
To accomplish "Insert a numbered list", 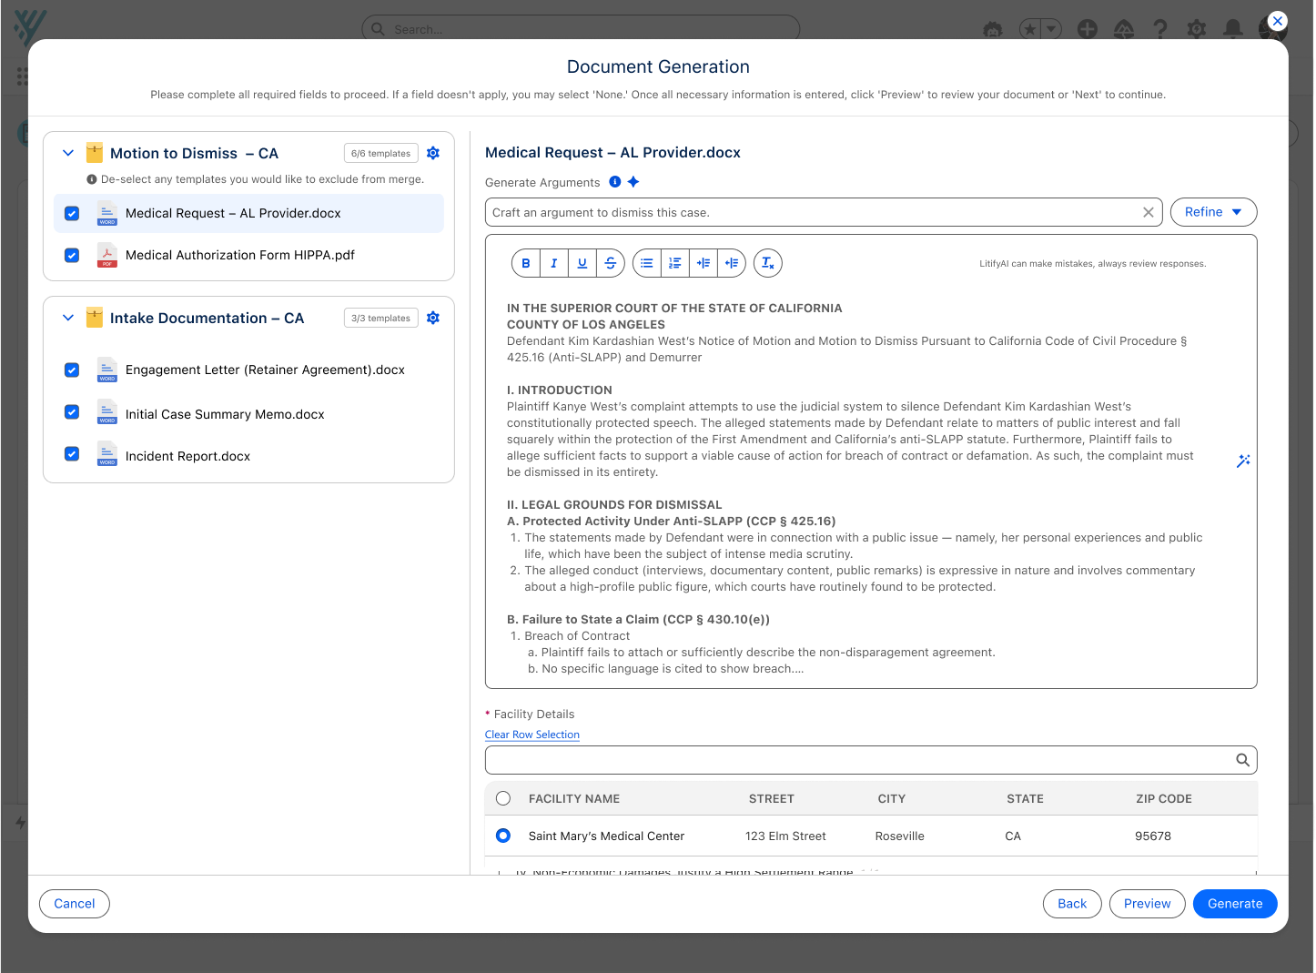I will click(x=675, y=263).
